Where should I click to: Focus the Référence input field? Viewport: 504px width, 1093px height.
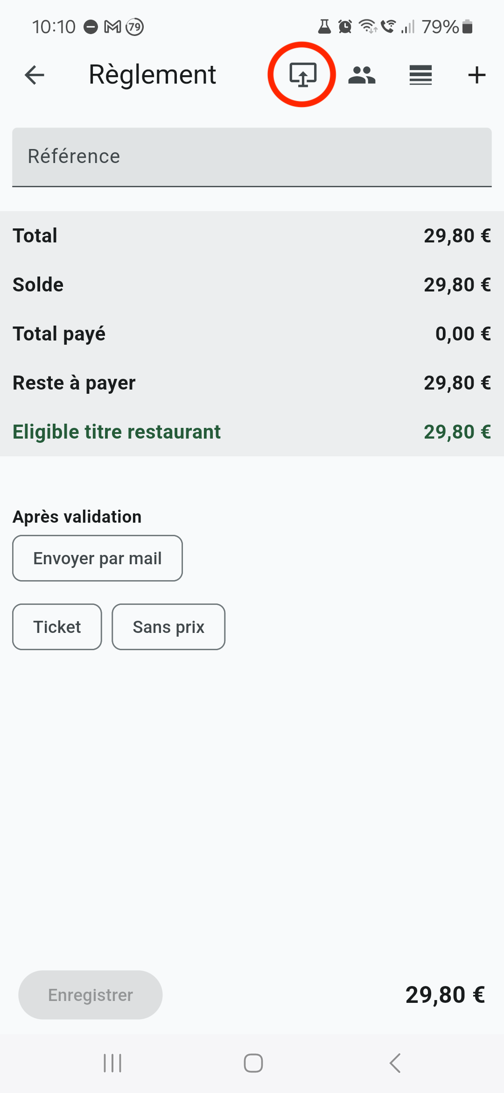coord(252,157)
